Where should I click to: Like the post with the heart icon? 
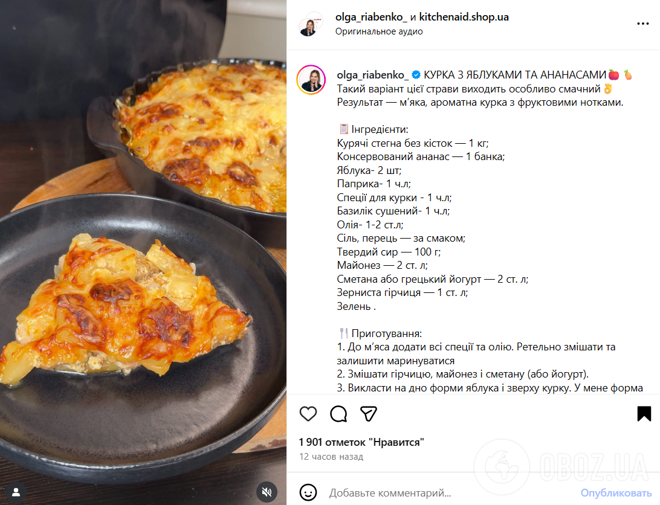(x=308, y=414)
